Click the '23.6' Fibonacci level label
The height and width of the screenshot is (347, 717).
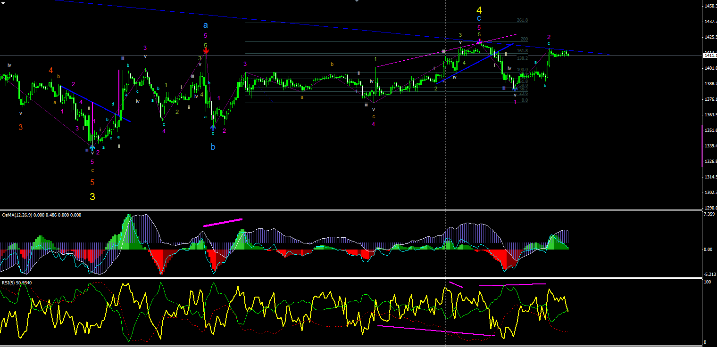523,93
